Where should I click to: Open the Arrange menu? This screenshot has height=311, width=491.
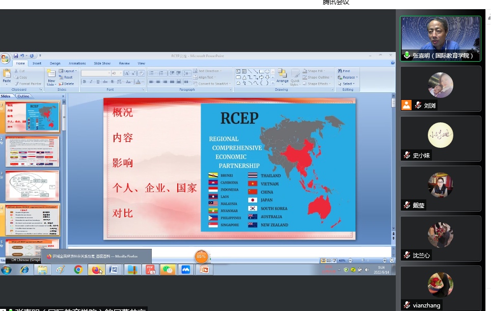[282, 77]
